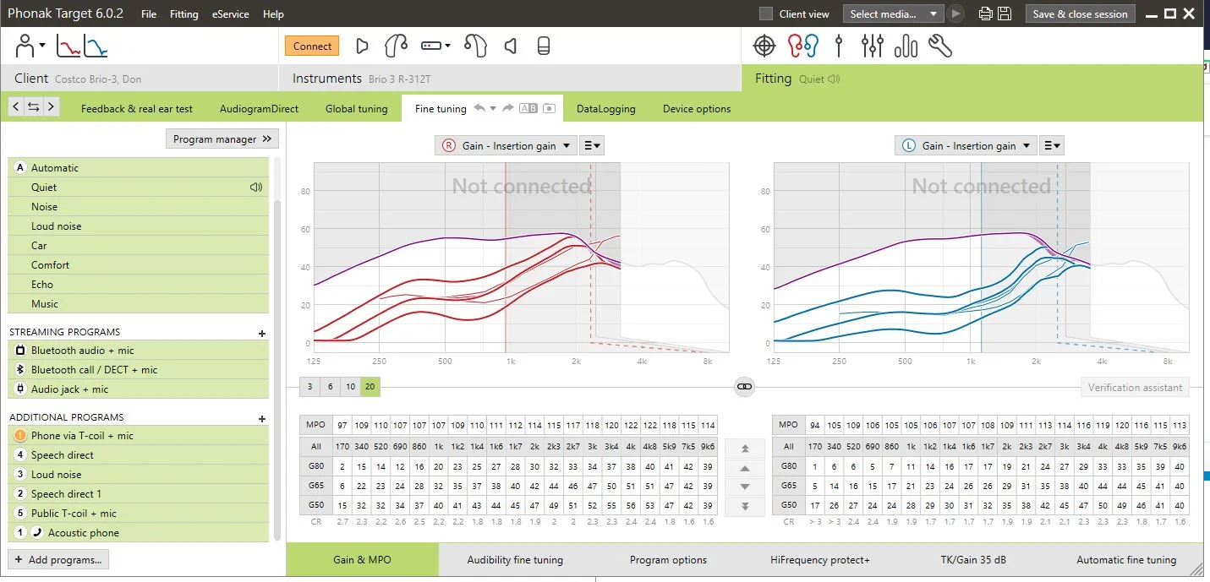Open left ear Gain - Insertion gain dropdown
1210x582 pixels.
[966, 145]
